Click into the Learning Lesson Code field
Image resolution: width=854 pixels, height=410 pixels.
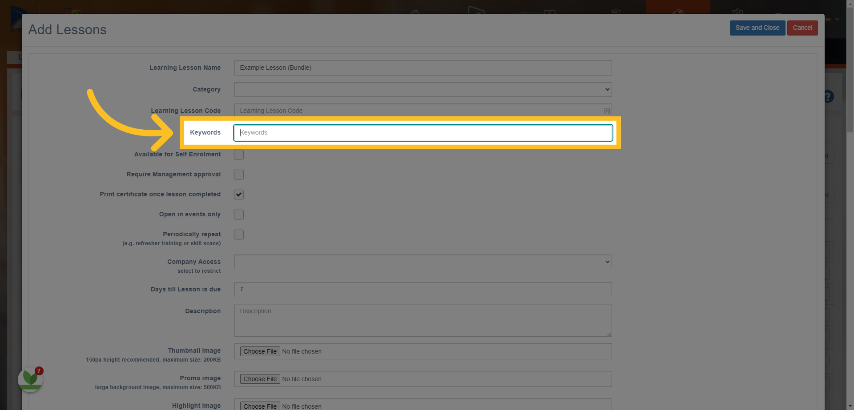click(423, 111)
